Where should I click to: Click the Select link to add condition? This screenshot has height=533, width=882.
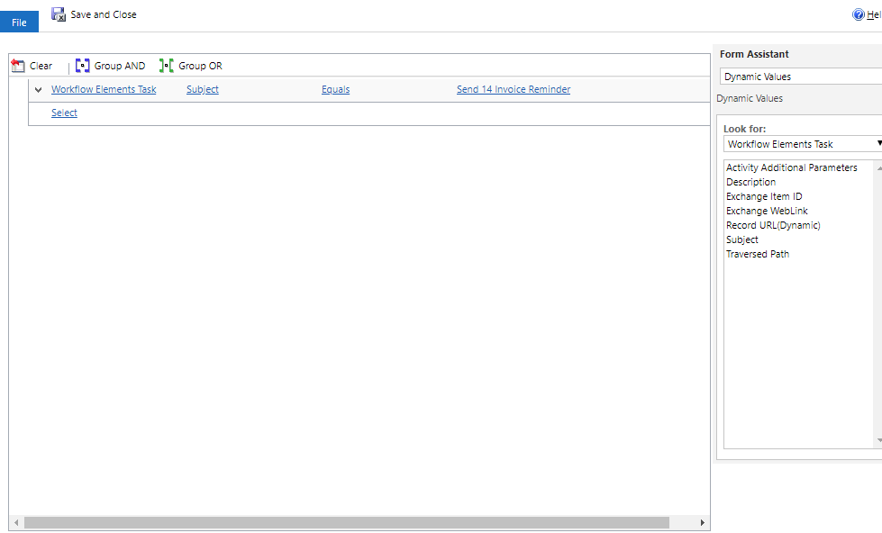point(64,113)
